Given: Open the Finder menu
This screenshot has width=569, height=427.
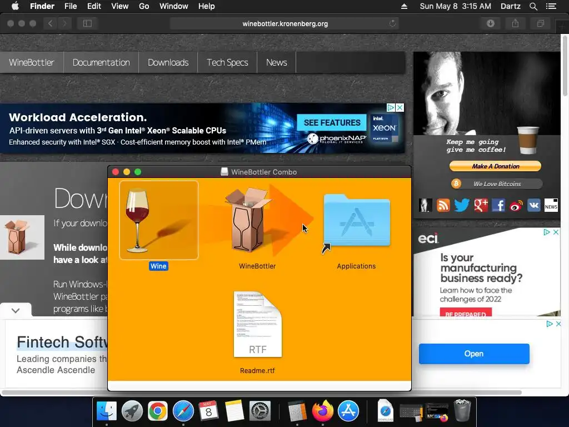Looking at the screenshot, I should [x=42, y=6].
